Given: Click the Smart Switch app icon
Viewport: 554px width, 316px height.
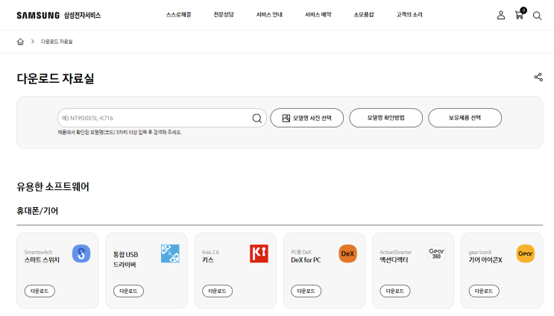Looking at the screenshot, I should [x=81, y=253].
